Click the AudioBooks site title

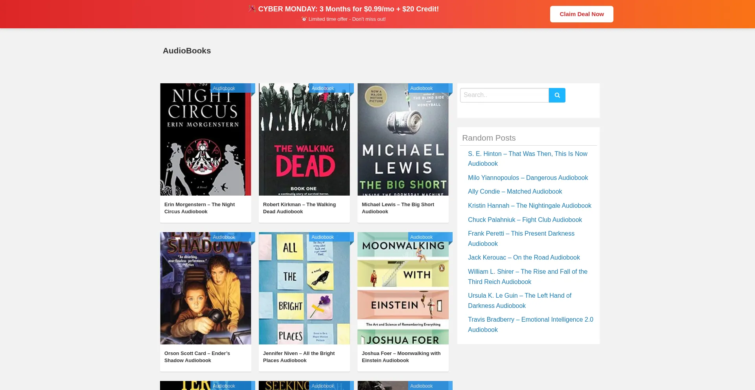point(187,51)
